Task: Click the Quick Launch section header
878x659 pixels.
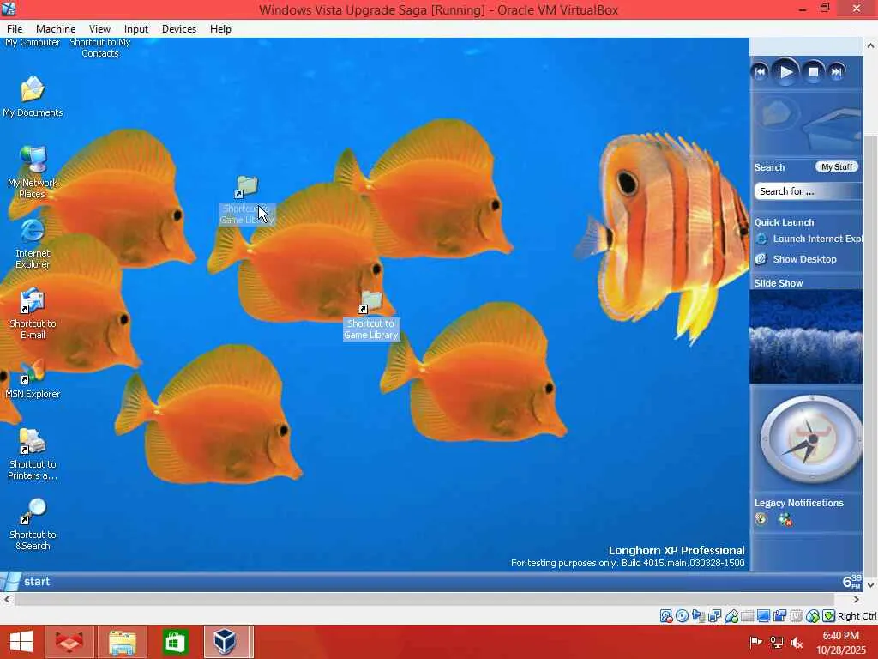Action: point(784,222)
